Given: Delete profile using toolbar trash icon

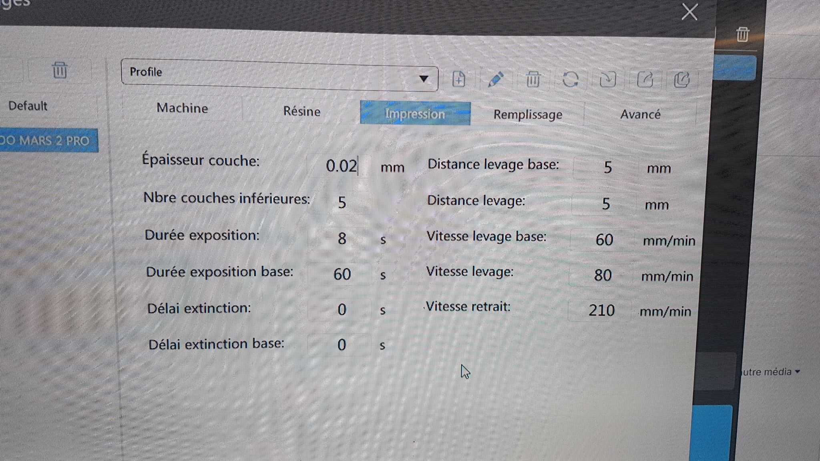Looking at the screenshot, I should pyautogui.click(x=533, y=79).
